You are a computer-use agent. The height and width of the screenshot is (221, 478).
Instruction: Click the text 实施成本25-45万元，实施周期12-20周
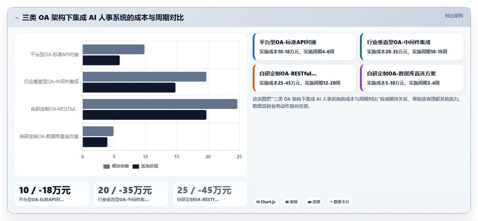(300, 83)
